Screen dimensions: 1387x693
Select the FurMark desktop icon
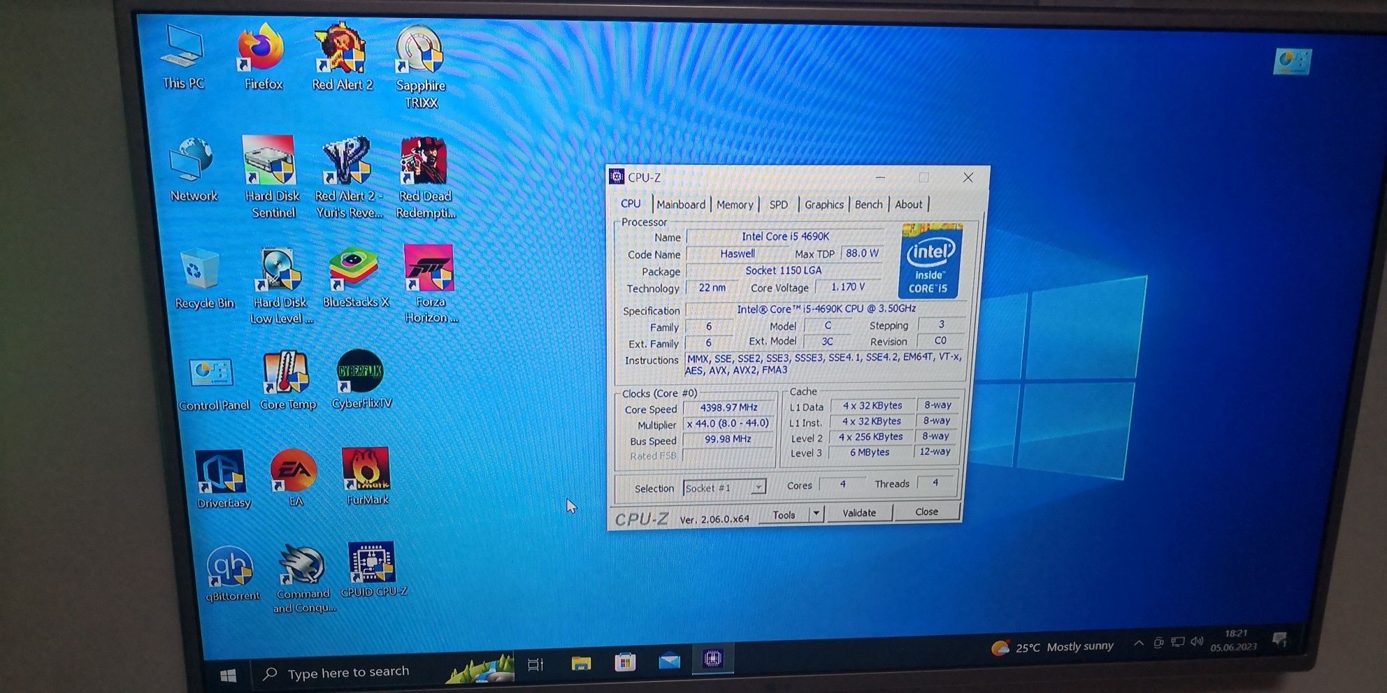click(x=367, y=476)
